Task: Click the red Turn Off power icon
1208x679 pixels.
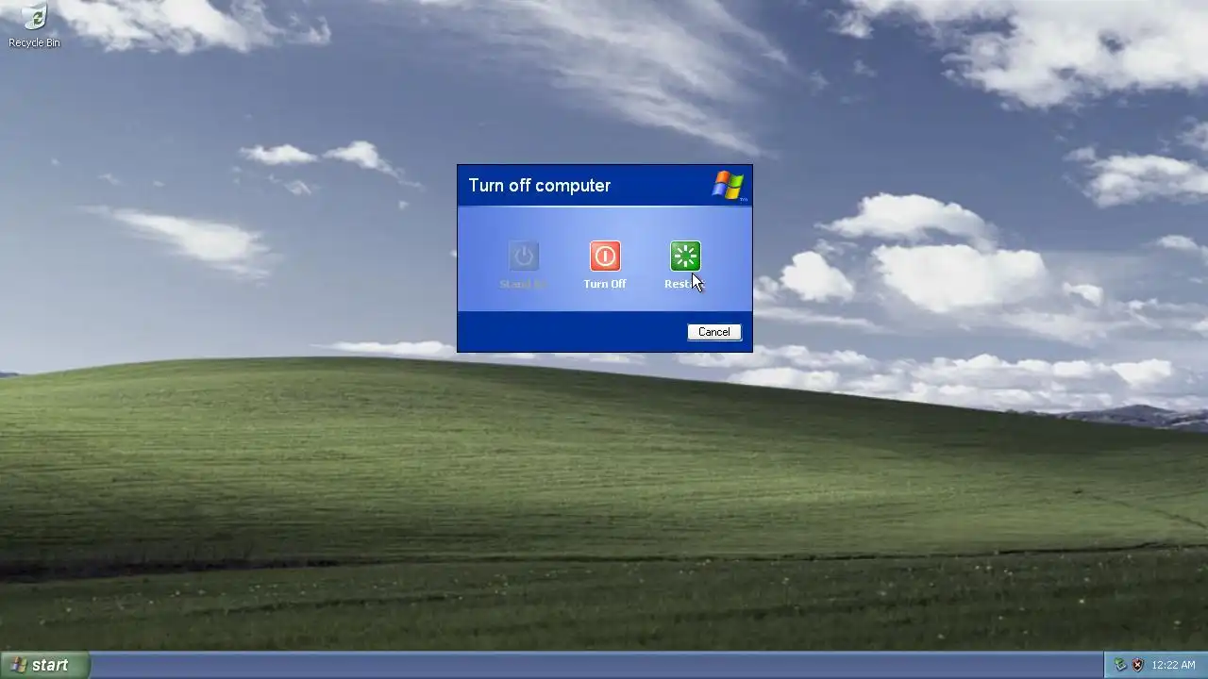Action: click(605, 256)
